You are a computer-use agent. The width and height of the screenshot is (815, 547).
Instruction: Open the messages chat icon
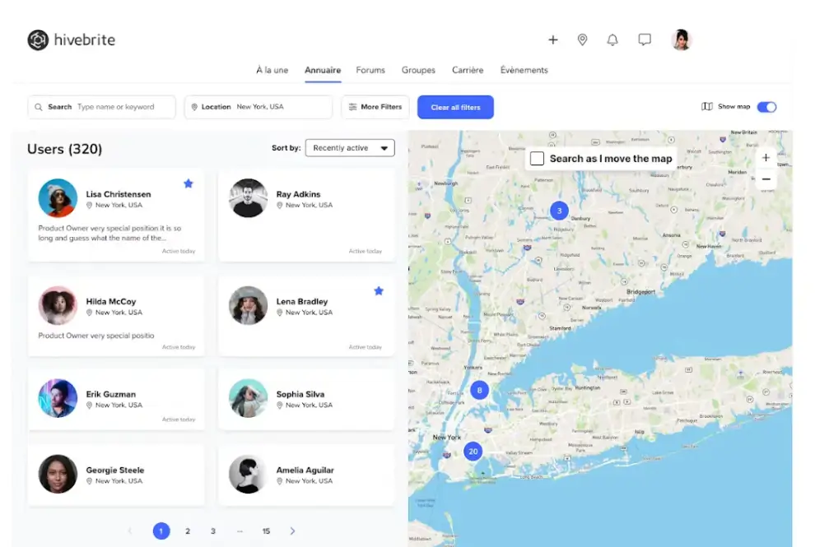[644, 39]
